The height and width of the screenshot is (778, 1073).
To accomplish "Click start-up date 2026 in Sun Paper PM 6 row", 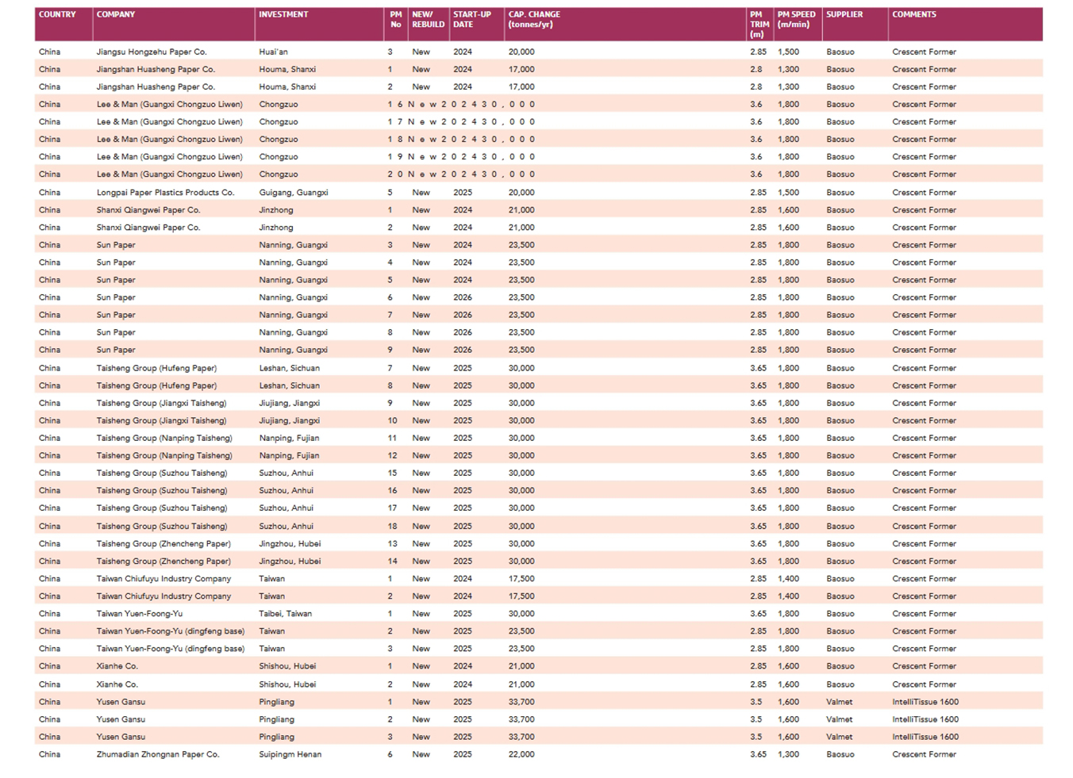I will [x=463, y=297].
